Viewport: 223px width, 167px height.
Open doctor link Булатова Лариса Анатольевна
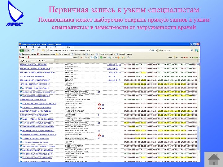pos(35,111)
